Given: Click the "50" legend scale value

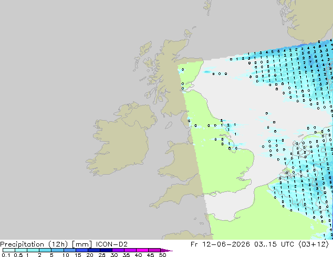Looking at the screenshot, I should coord(162,255).
